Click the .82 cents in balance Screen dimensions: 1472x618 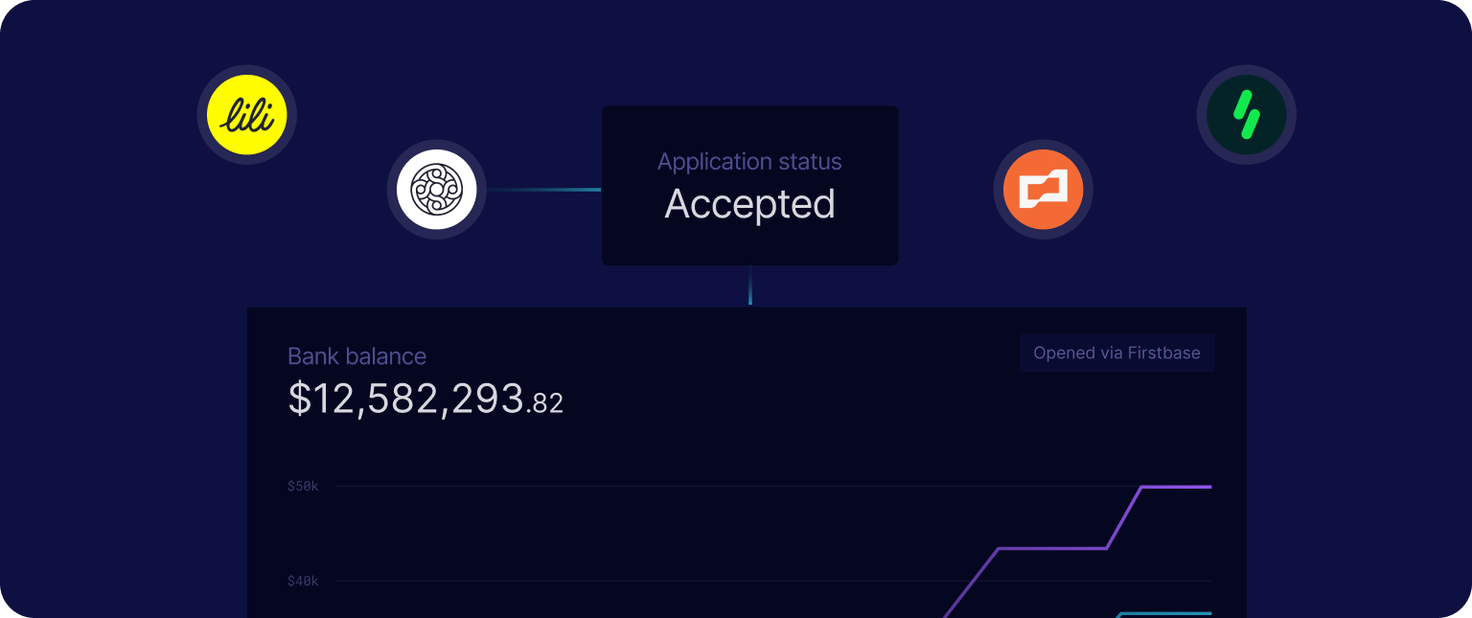pyautogui.click(x=545, y=403)
